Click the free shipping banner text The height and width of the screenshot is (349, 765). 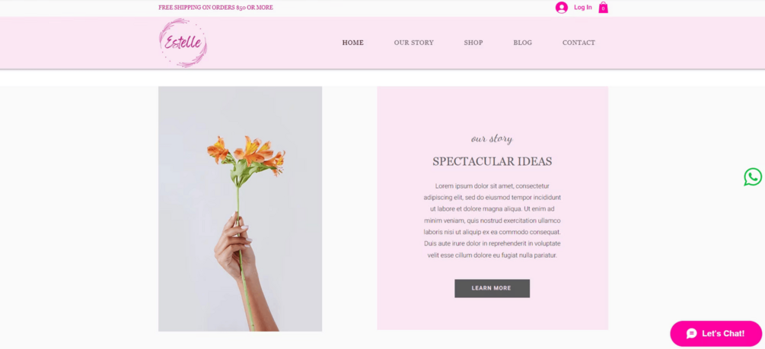click(215, 8)
